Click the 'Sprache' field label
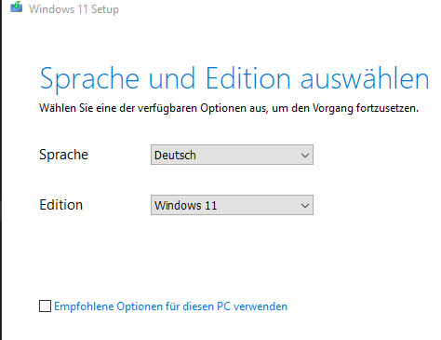The width and height of the screenshot is (441, 340). [63, 155]
